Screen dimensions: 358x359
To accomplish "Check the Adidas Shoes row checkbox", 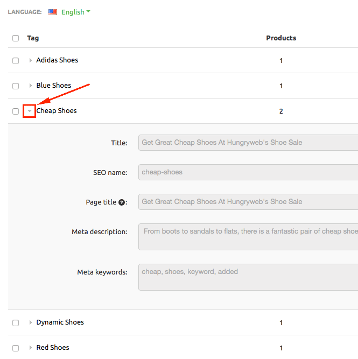I will coord(16,61).
